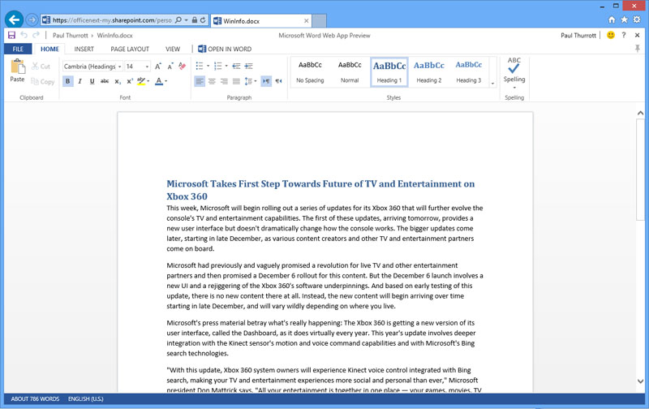Click the browser Back button
The height and width of the screenshot is (409, 649).
coord(14,19)
